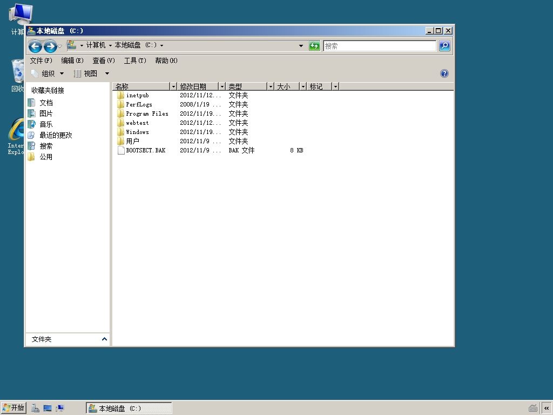Click the drive icon in the address bar

click(x=72, y=45)
